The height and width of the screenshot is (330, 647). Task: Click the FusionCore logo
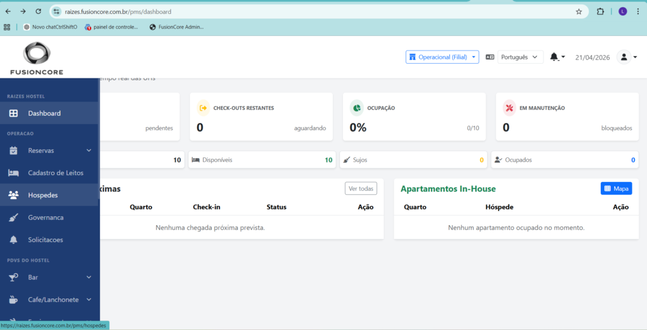point(37,58)
